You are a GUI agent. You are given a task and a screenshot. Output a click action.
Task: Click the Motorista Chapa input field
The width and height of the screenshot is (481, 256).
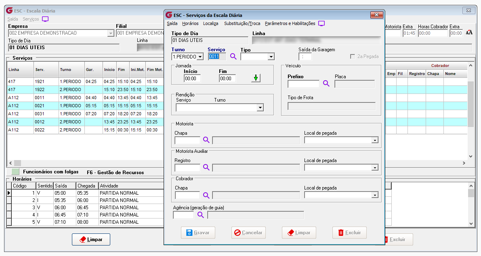click(x=187, y=140)
